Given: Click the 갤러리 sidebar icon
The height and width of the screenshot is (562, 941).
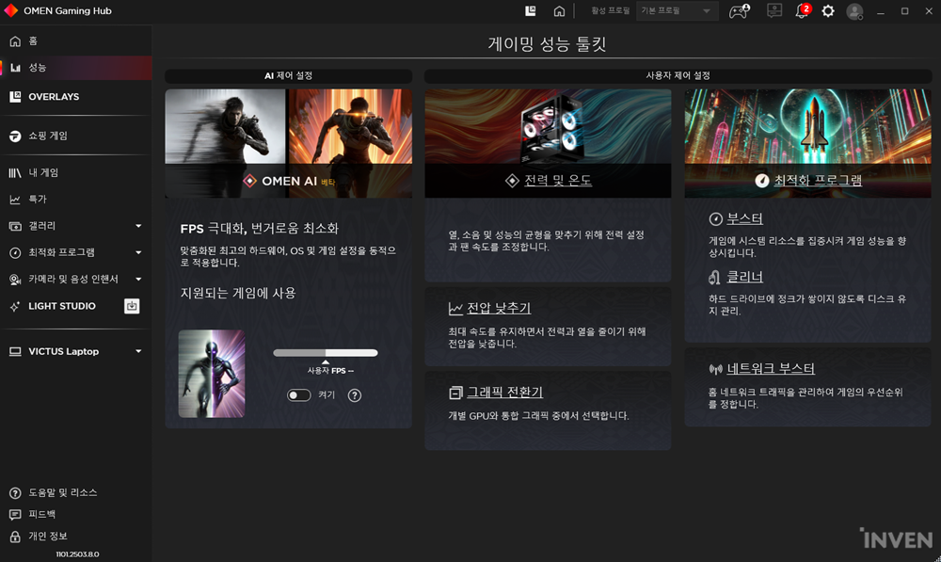Looking at the screenshot, I should [15, 226].
